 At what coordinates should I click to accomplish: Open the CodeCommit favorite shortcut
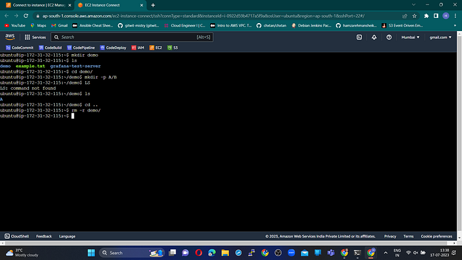click(20, 48)
